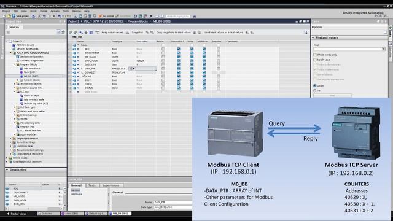Switch to Portal view
This screenshot has height=221, width=393.
coord(16,214)
